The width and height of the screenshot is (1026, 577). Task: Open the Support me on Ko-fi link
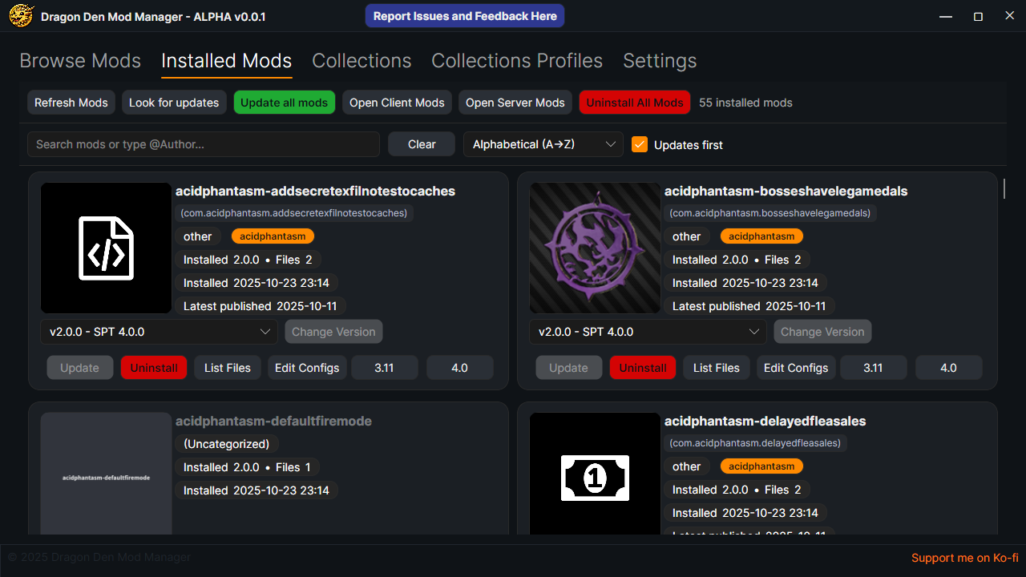pos(965,558)
